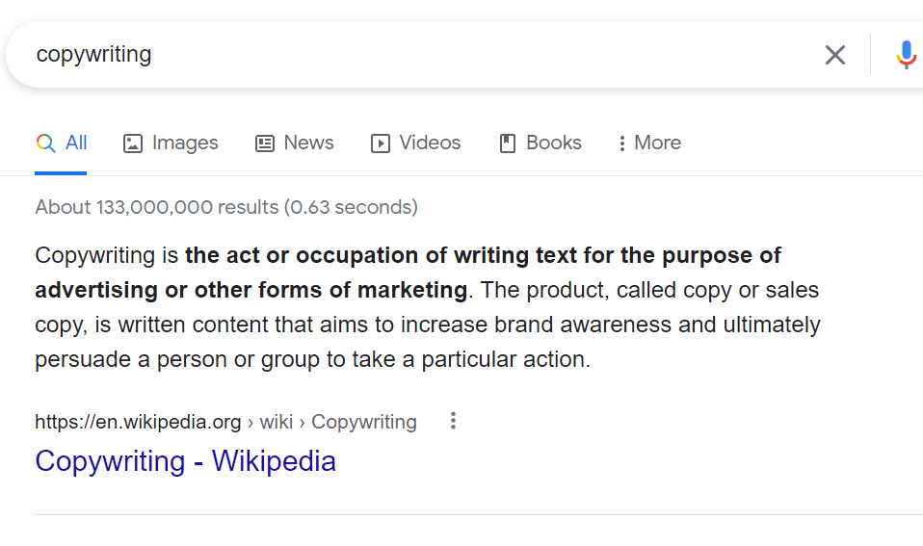Click the play icon beside Videos
The image size is (923, 546).
point(380,143)
